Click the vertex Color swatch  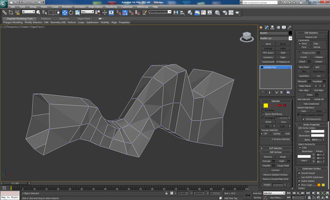coord(318,131)
